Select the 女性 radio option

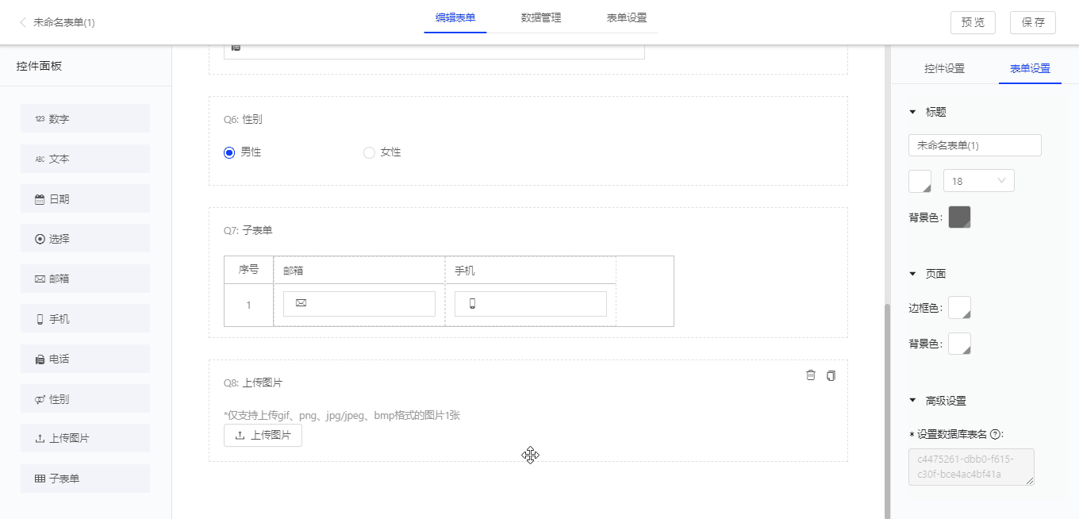367,152
